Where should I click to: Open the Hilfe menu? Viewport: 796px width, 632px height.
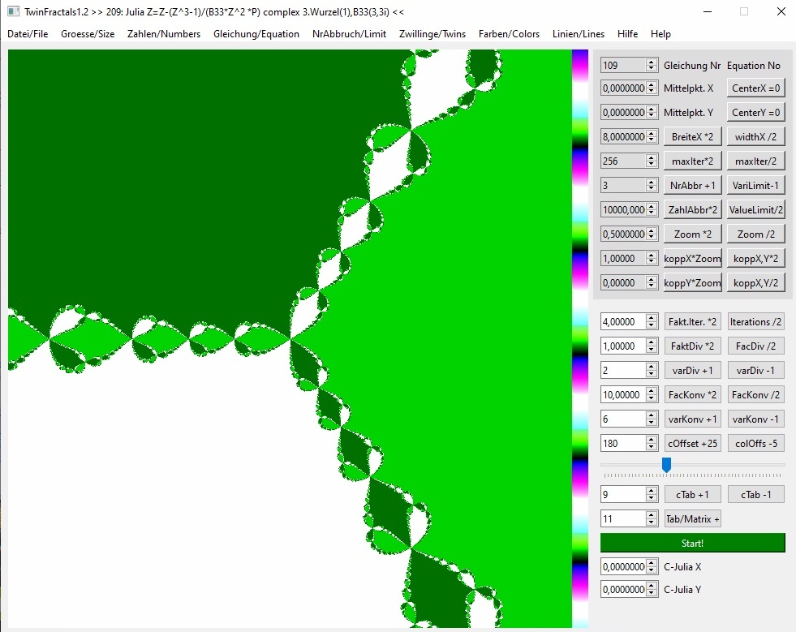point(627,34)
